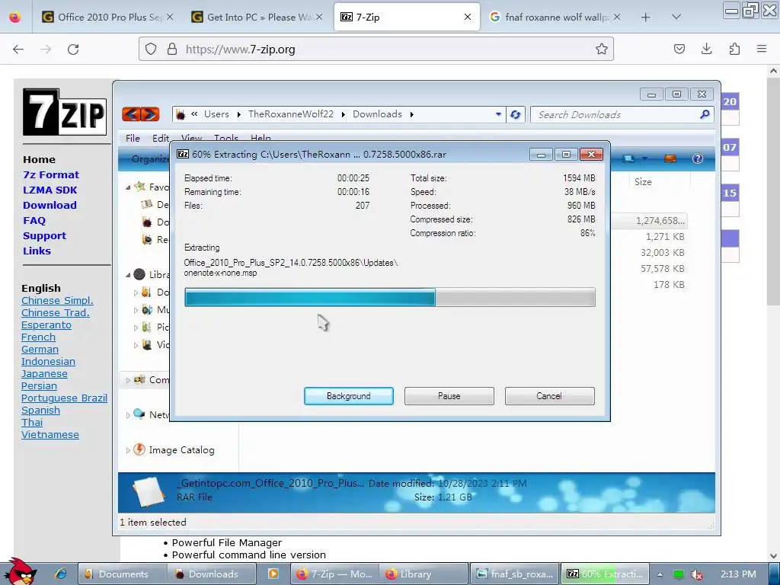Open the FAQ link on 7-zip.org

34,220
